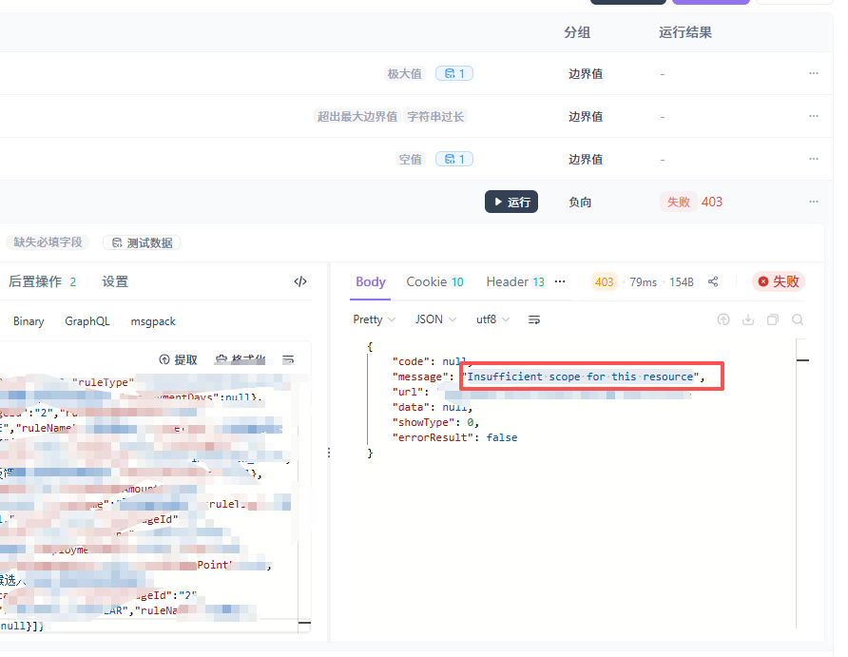Viewport: 848px width, 657px height.
Task: Click the upload response icon
Action: click(x=723, y=319)
